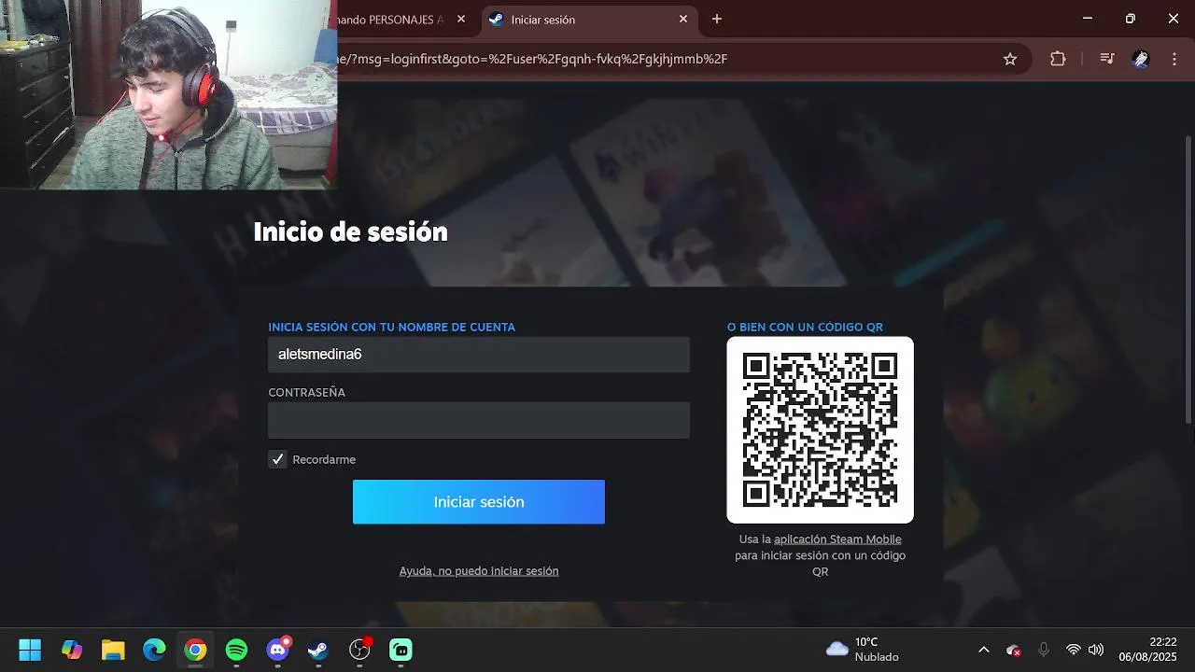This screenshot has height=672, width=1195.
Task: Click the 'Inicio de sesión' heading
Action: (x=350, y=231)
